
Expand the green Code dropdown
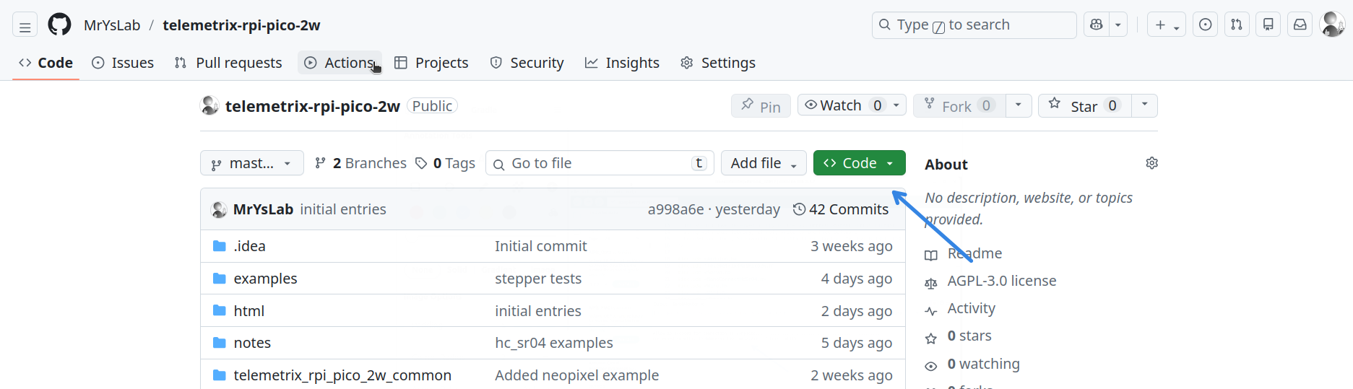click(x=859, y=163)
